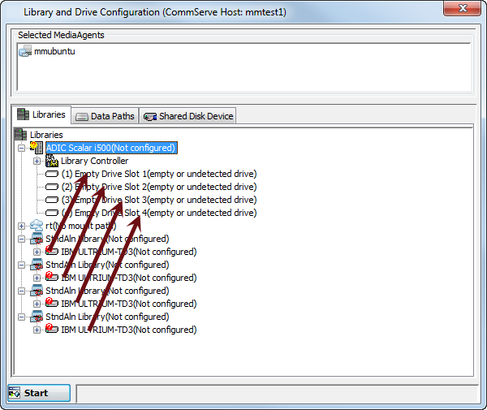Collapse the ADIC Scalar i500 node
The width and height of the screenshot is (487, 410).
pyautogui.click(x=22, y=148)
